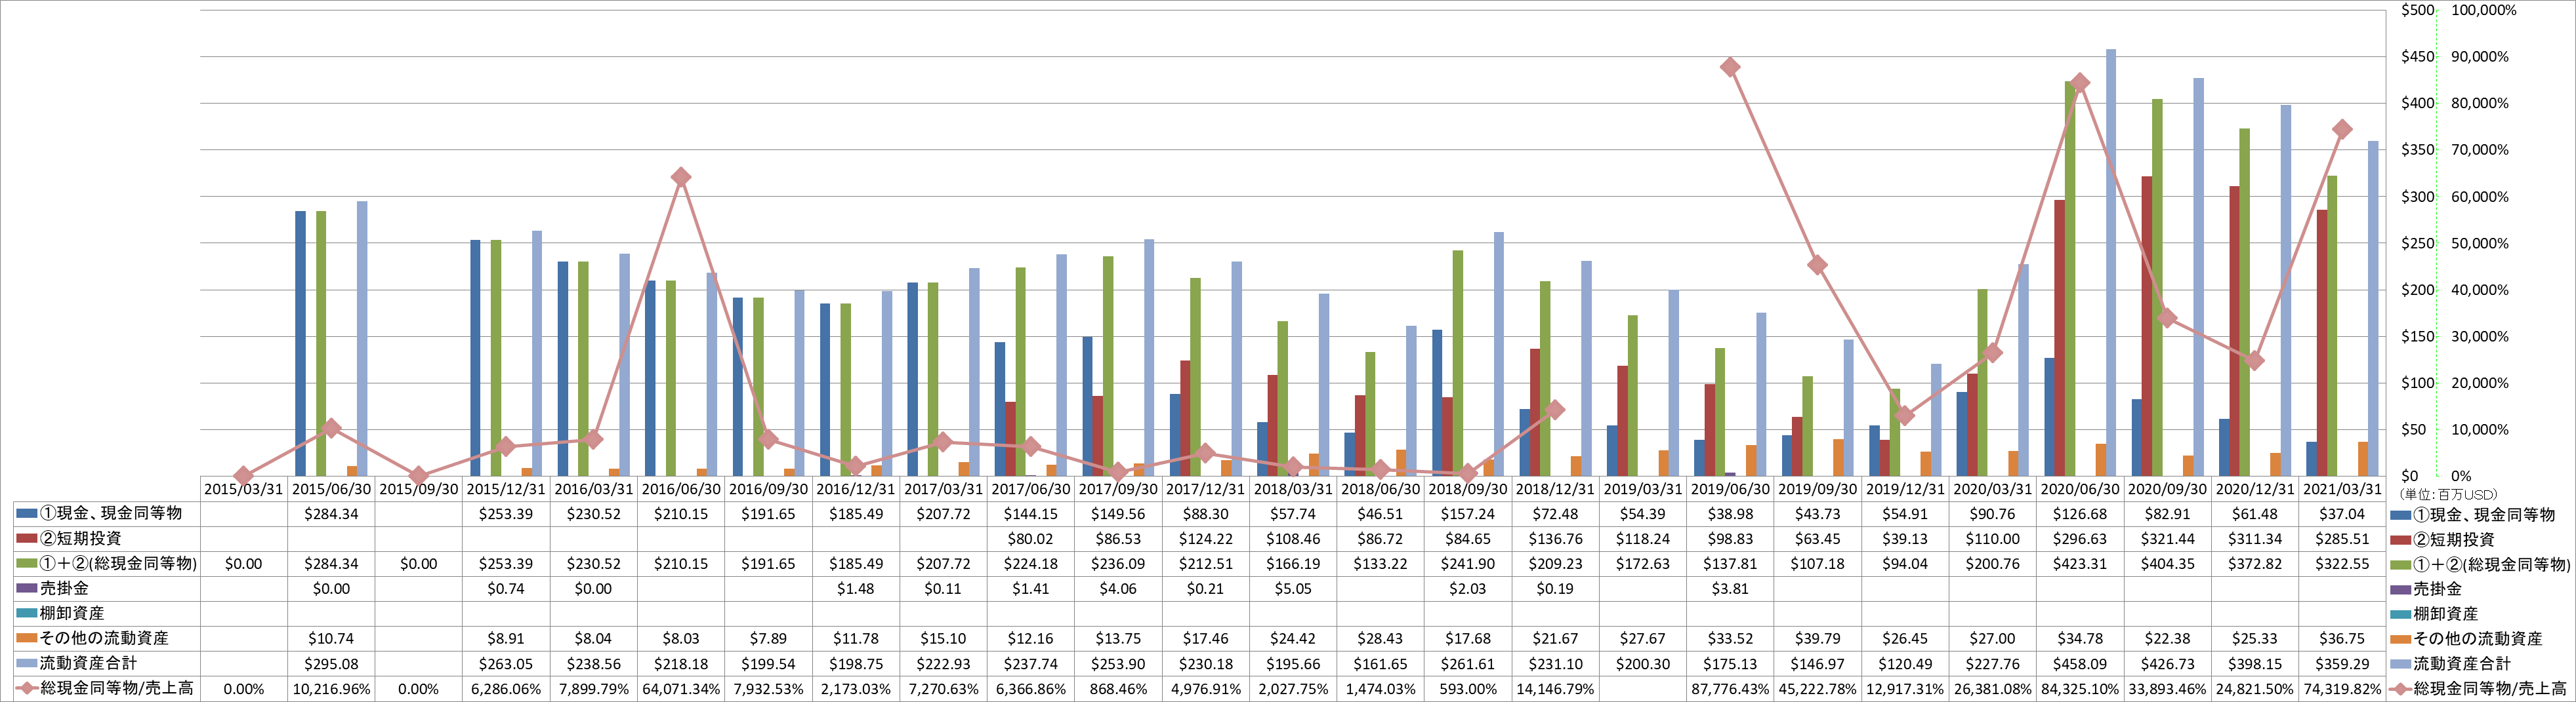Click the 14,146.79% ratio cell
This screenshot has width=2576, height=702.
coord(1555,689)
